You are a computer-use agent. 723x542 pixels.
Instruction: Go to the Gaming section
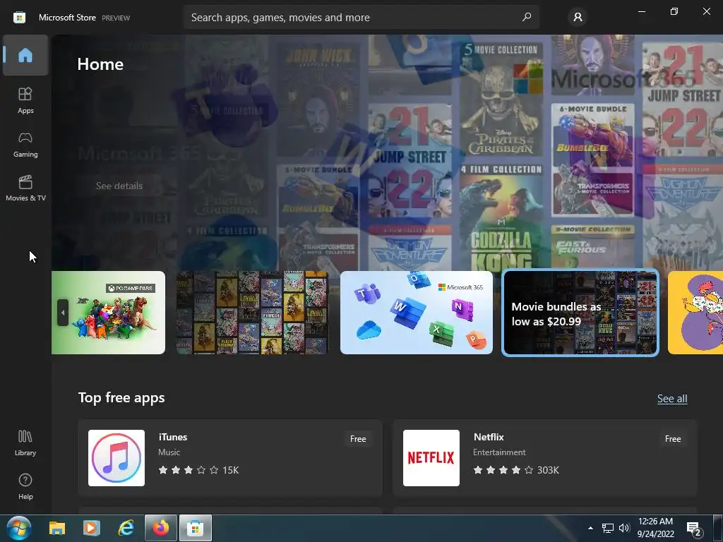pos(25,144)
